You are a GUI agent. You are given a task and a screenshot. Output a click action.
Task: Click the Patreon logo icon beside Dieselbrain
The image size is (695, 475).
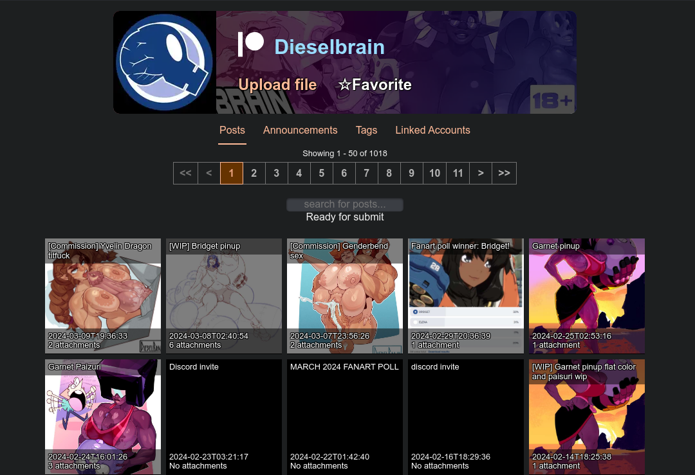click(x=251, y=44)
